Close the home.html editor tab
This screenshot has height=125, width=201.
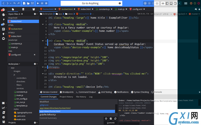(55, 9)
